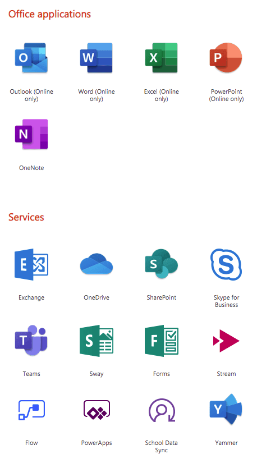Click the Exchange service icon
Viewport: 257px width, 459px height.
pos(31,264)
